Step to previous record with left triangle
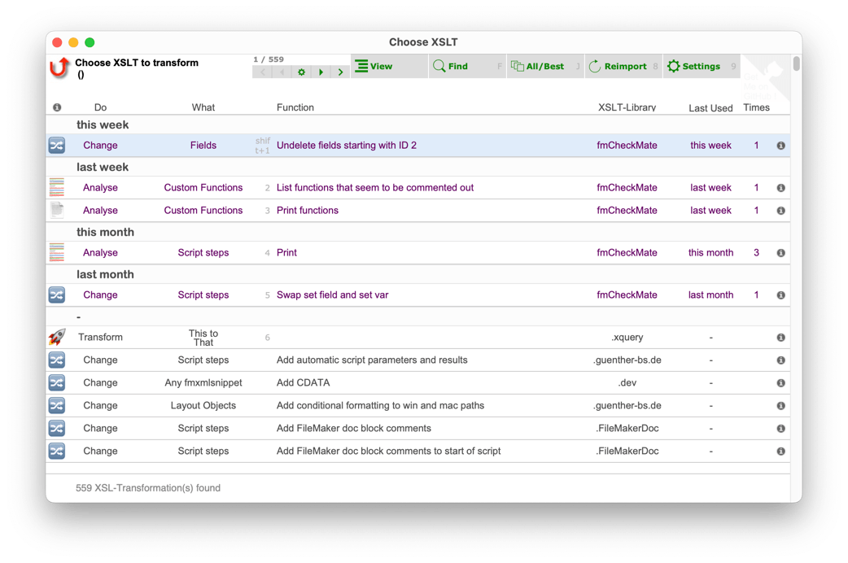 [282, 72]
